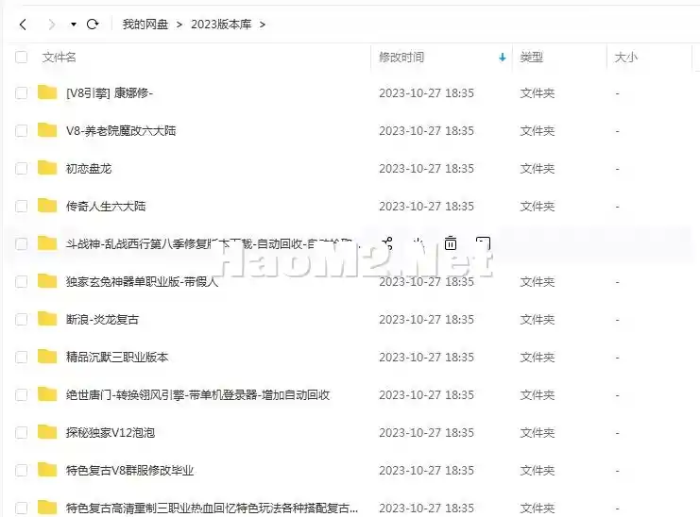This screenshot has width=700, height=517.
Task: Click the folder icon of 断浪-炎龙复古
Action: (47, 319)
